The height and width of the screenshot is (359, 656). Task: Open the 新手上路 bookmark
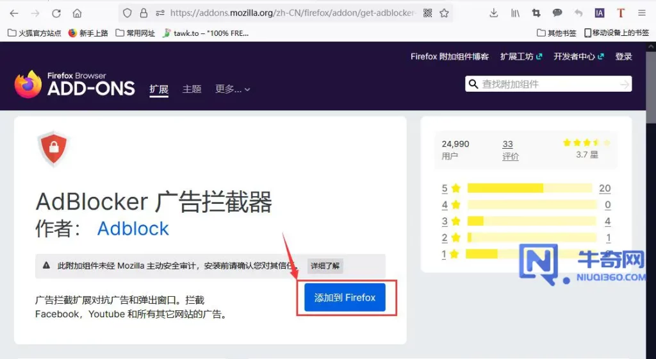click(x=88, y=33)
